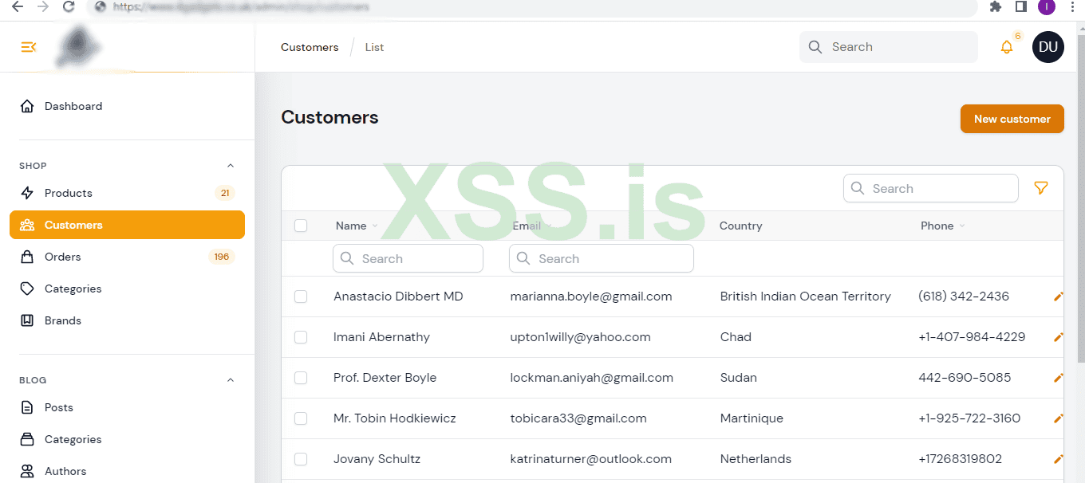Click the Products count badge 21
The height and width of the screenshot is (483, 1085).
225,193
